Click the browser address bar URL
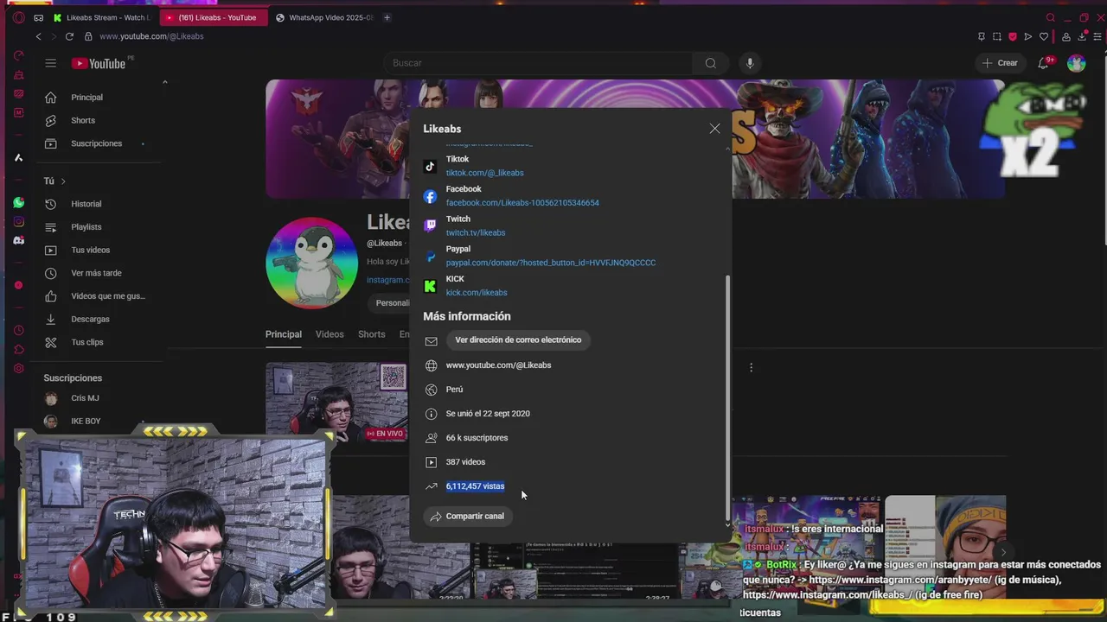This screenshot has height=622, width=1107. coord(151,36)
